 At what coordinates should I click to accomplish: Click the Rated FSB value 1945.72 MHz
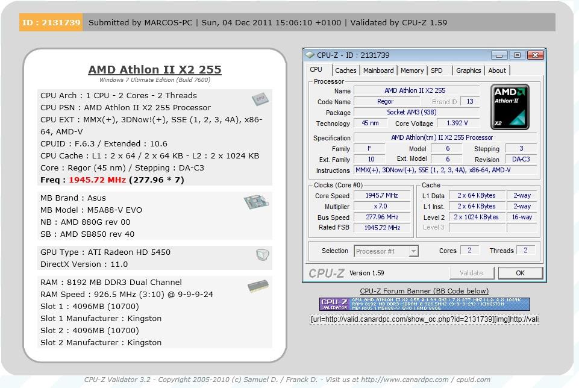point(382,228)
